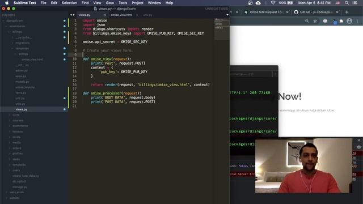Close the Cross Site Request Forgery tab
Image resolution: width=363 pixels, height=204 pixels.
pos(288,12)
